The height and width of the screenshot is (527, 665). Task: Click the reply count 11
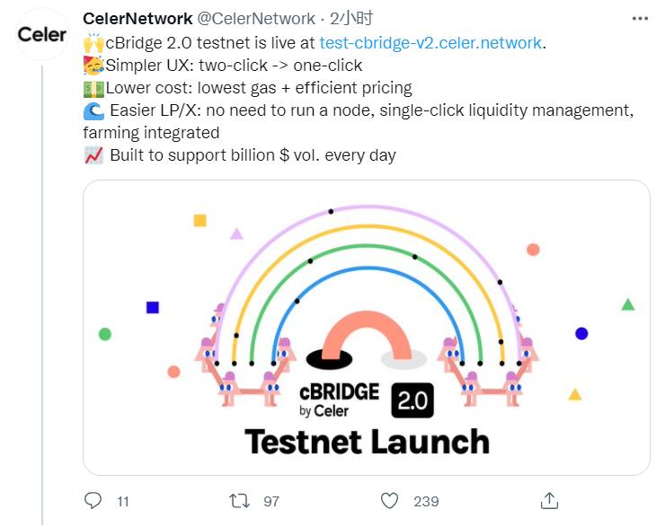pyautogui.click(x=124, y=501)
